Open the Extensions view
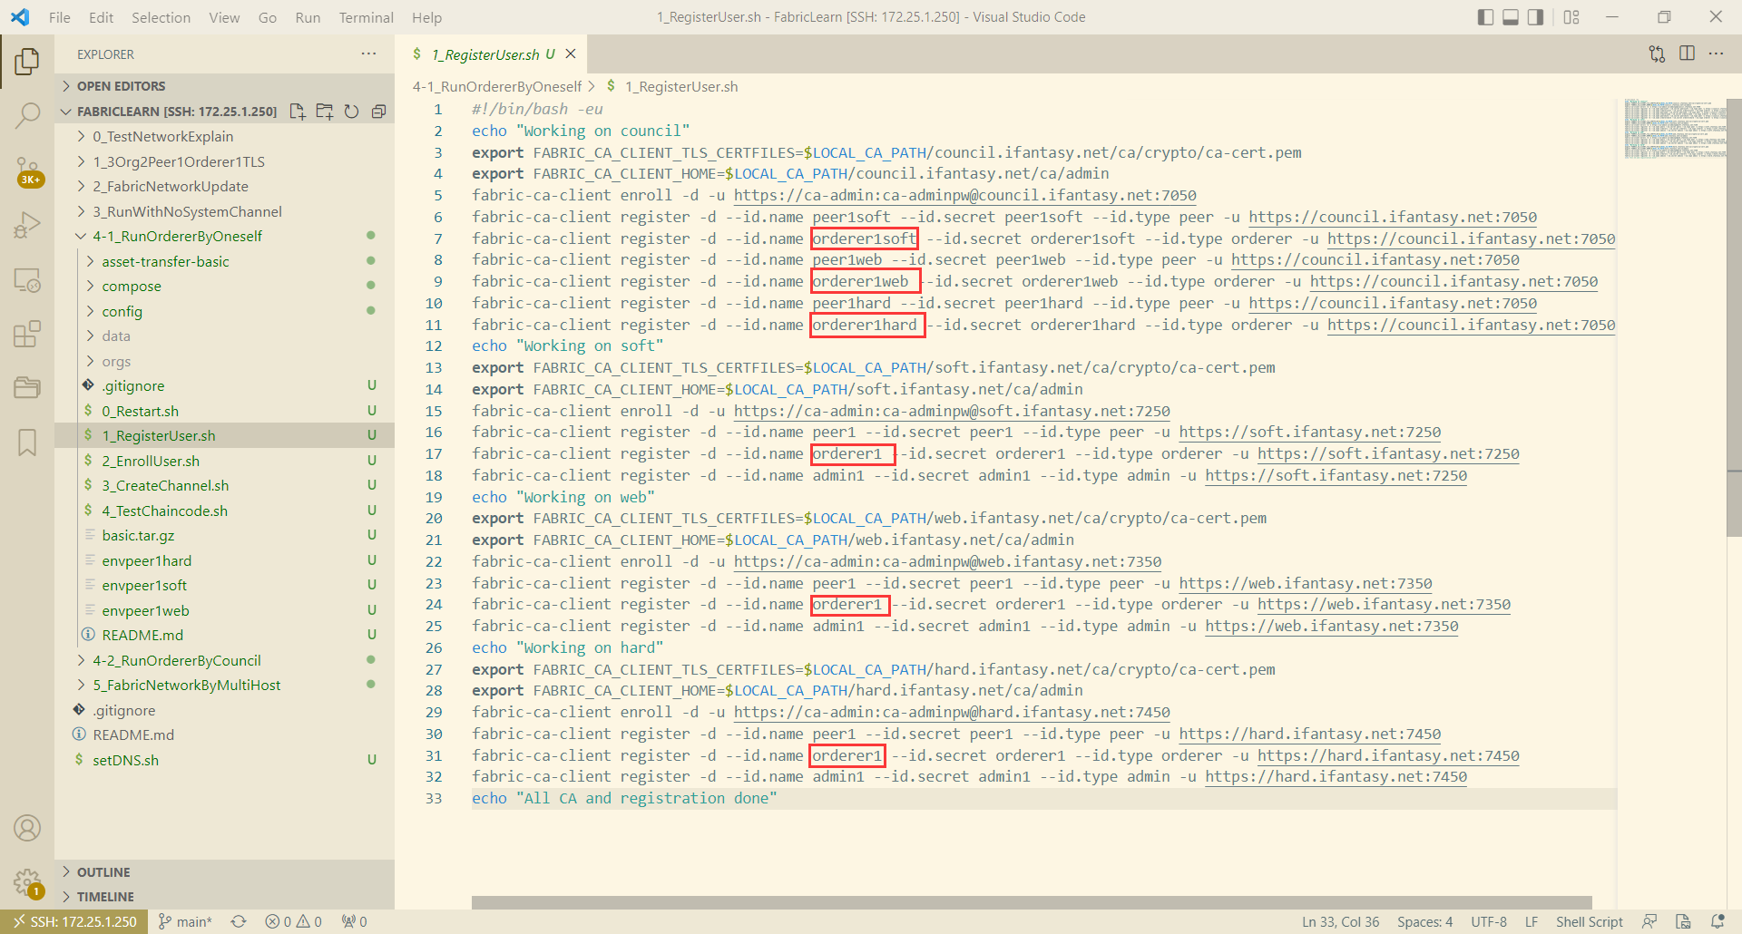Image resolution: width=1742 pixels, height=934 pixels. (x=27, y=334)
